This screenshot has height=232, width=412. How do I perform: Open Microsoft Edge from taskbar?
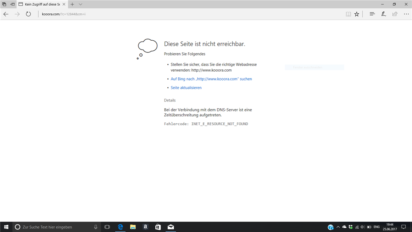pos(120,227)
